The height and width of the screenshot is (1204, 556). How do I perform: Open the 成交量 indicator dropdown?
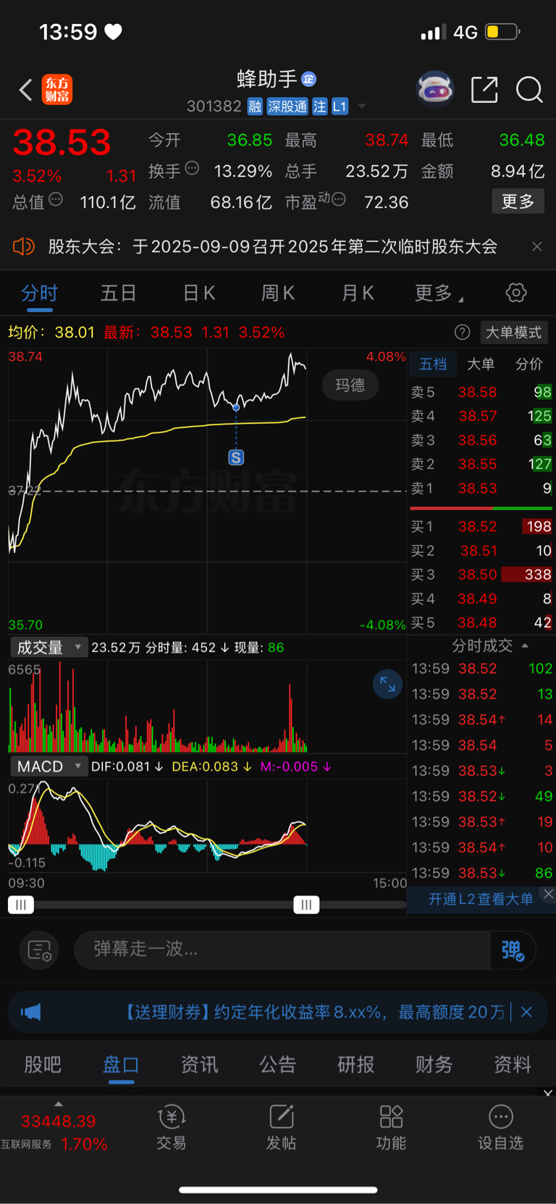pyautogui.click(x=49, y=647)
